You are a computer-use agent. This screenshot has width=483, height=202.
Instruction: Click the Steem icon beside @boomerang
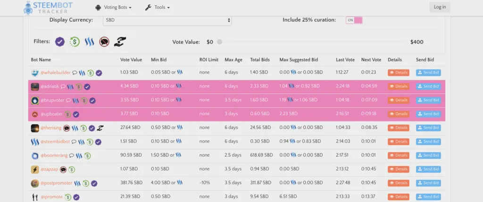point(79,156)
